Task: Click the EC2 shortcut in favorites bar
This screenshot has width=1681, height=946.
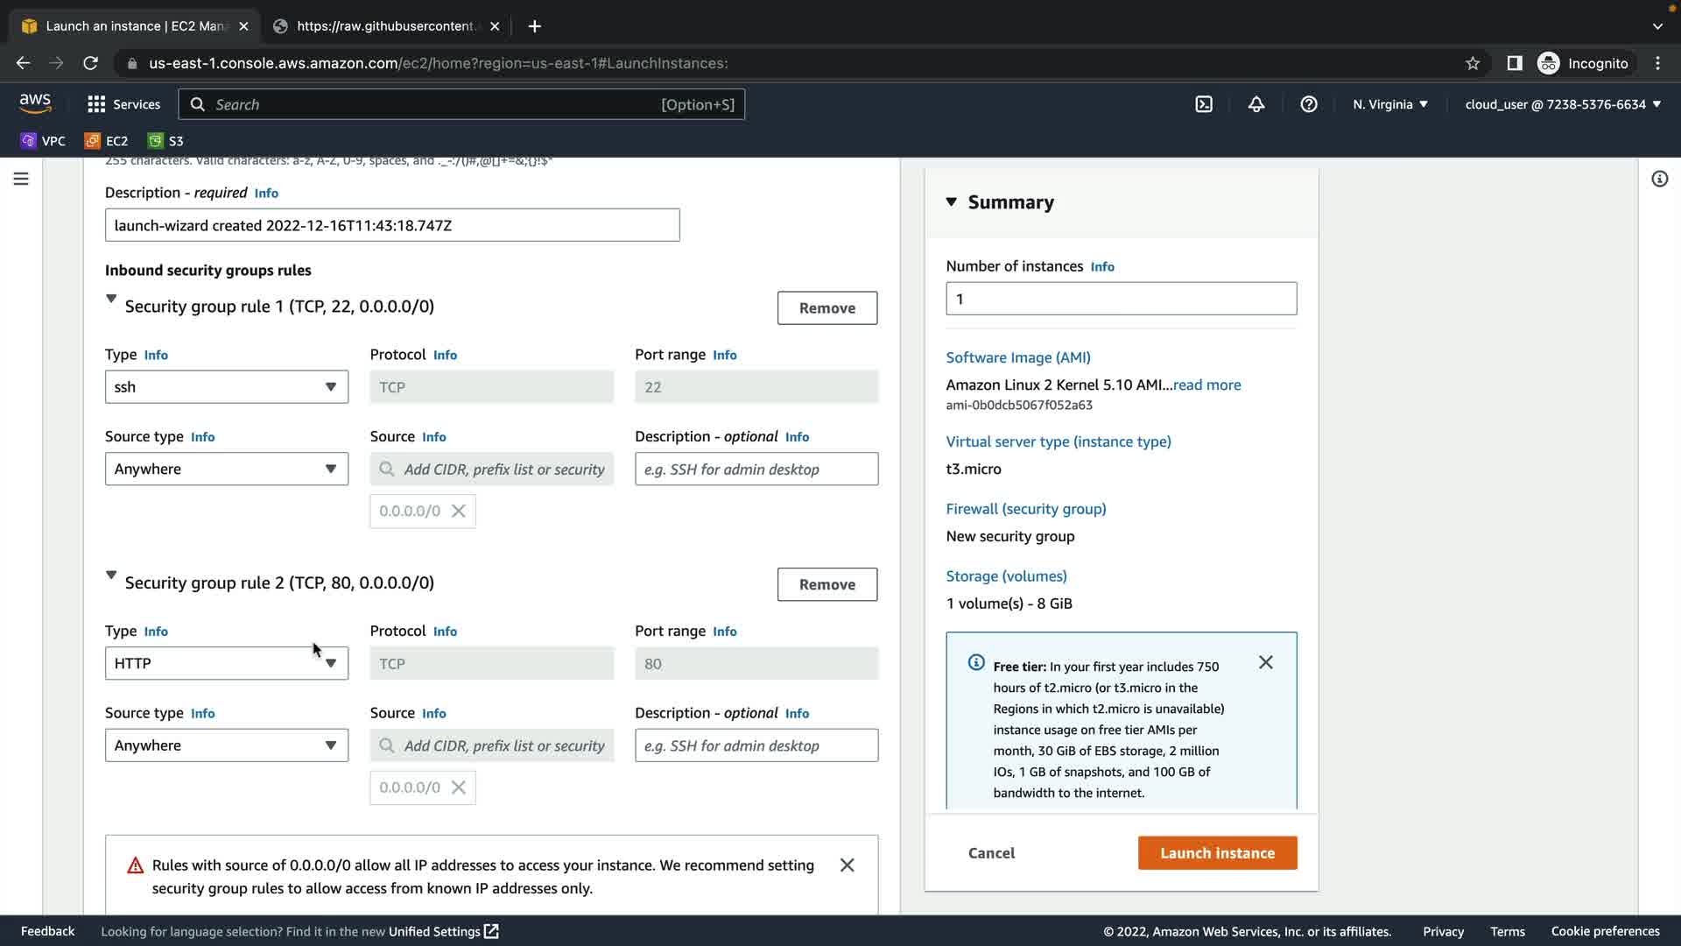Action: (x=106, y=141)
